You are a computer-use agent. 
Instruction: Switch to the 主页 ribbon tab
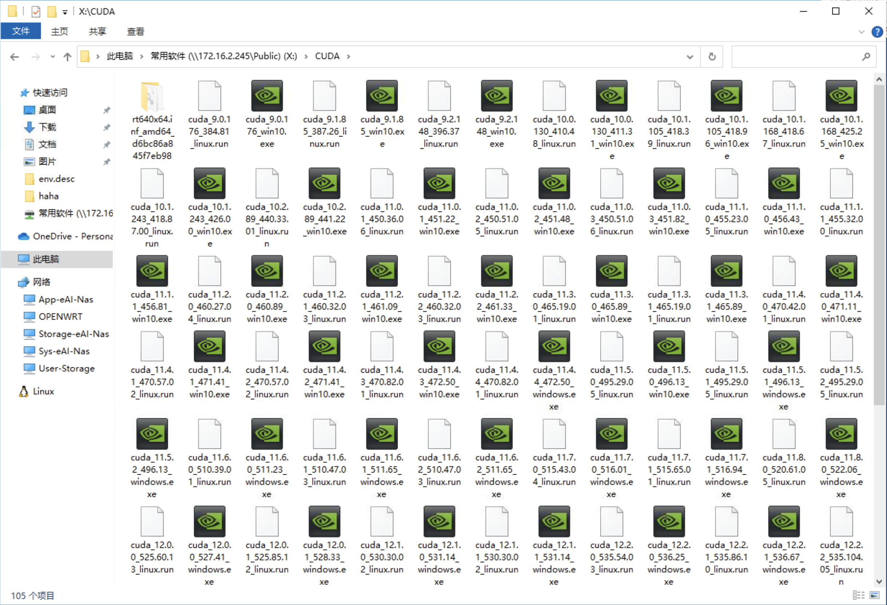tap(60, 31)
